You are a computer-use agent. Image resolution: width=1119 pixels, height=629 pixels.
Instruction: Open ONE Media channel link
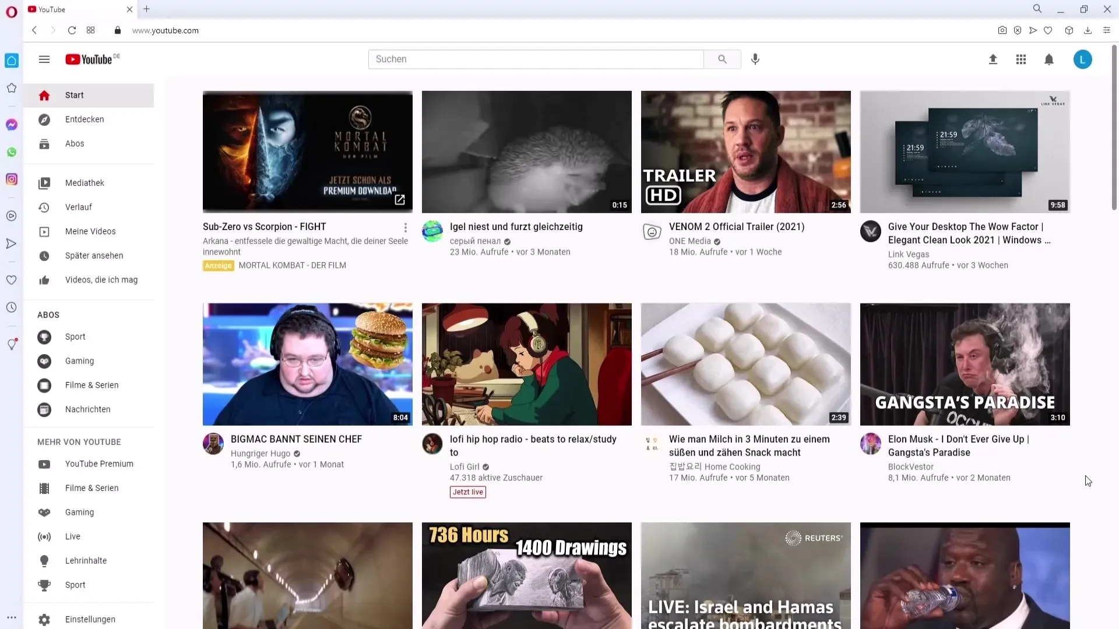point(690,241)
